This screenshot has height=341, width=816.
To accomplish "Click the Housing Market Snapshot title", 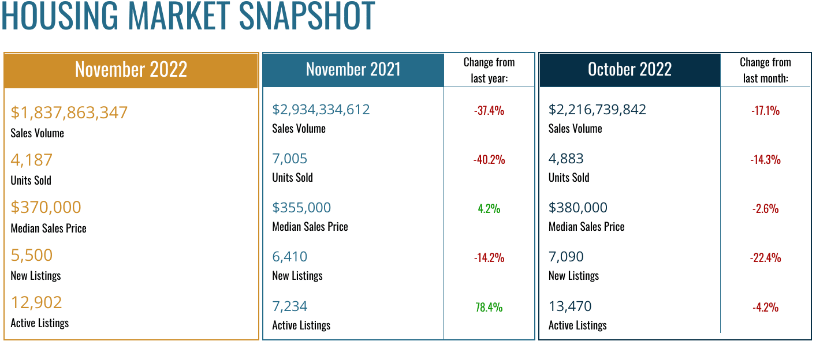I will [188, 16].
